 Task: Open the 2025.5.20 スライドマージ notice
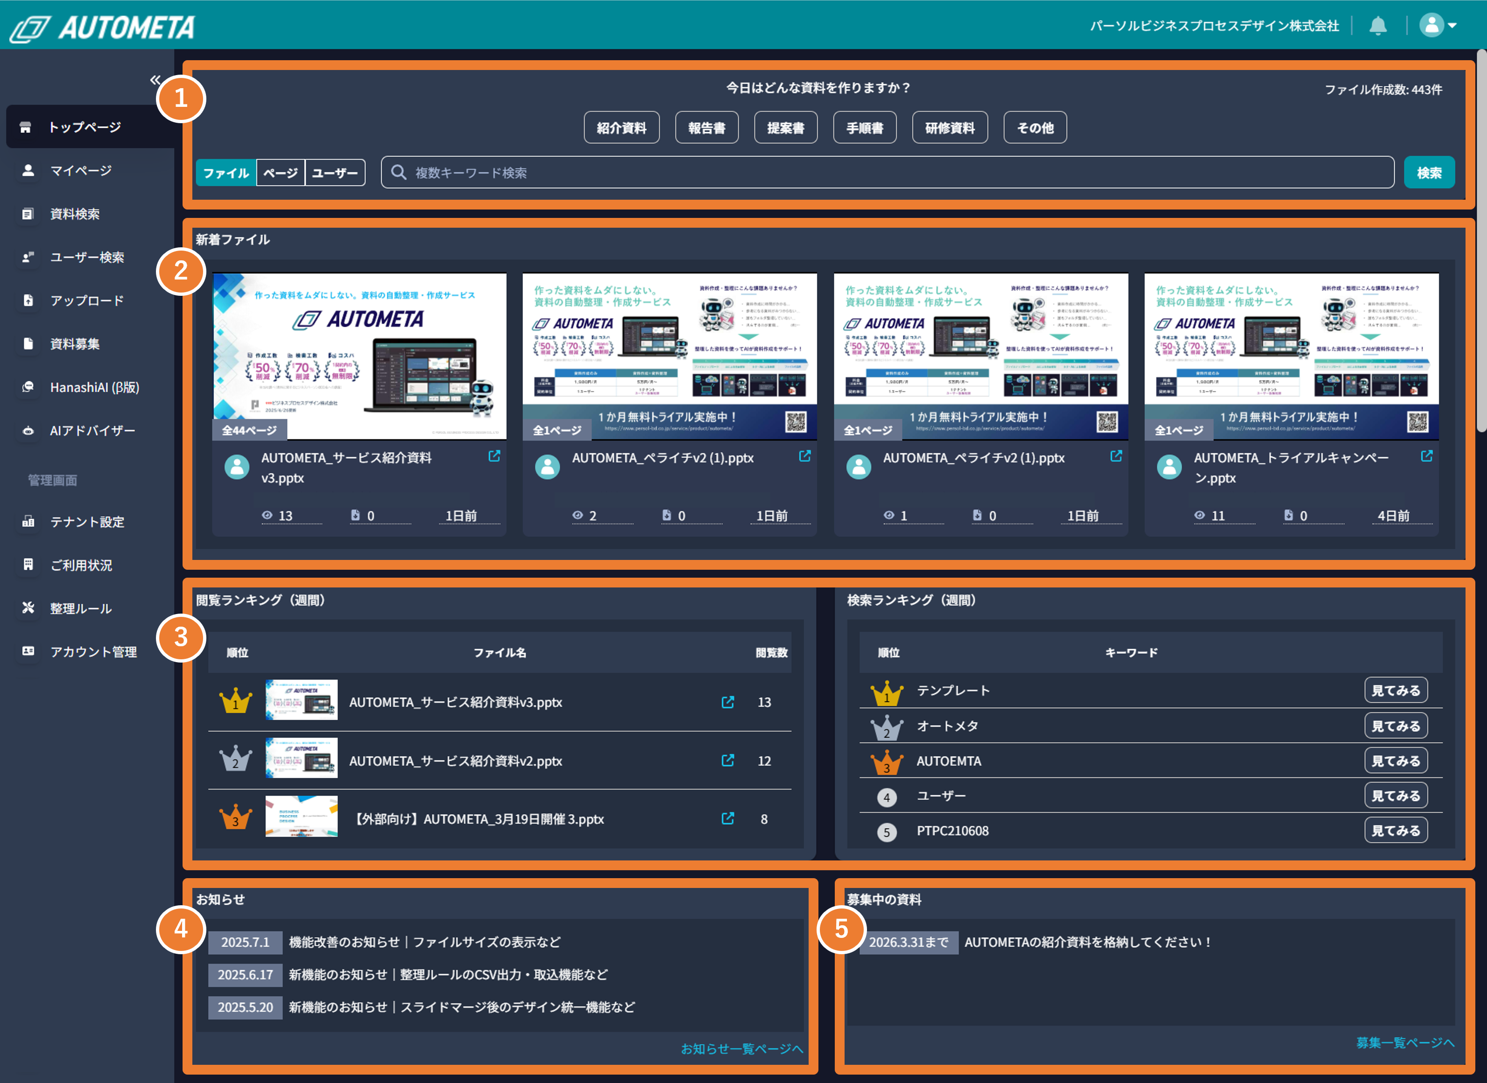[461, 1007]
